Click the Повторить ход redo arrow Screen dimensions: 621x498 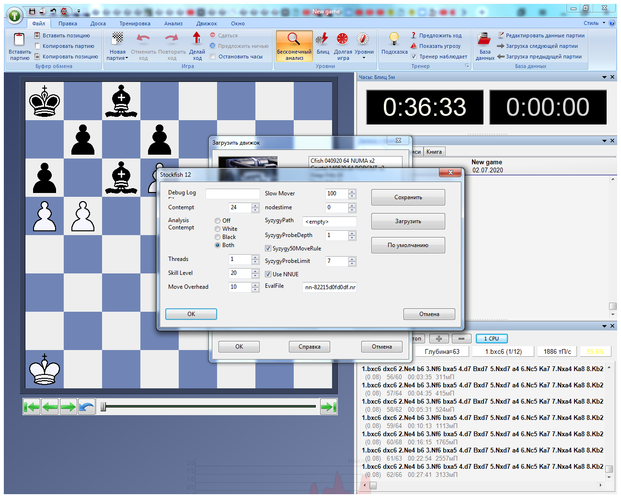(172, 39)
